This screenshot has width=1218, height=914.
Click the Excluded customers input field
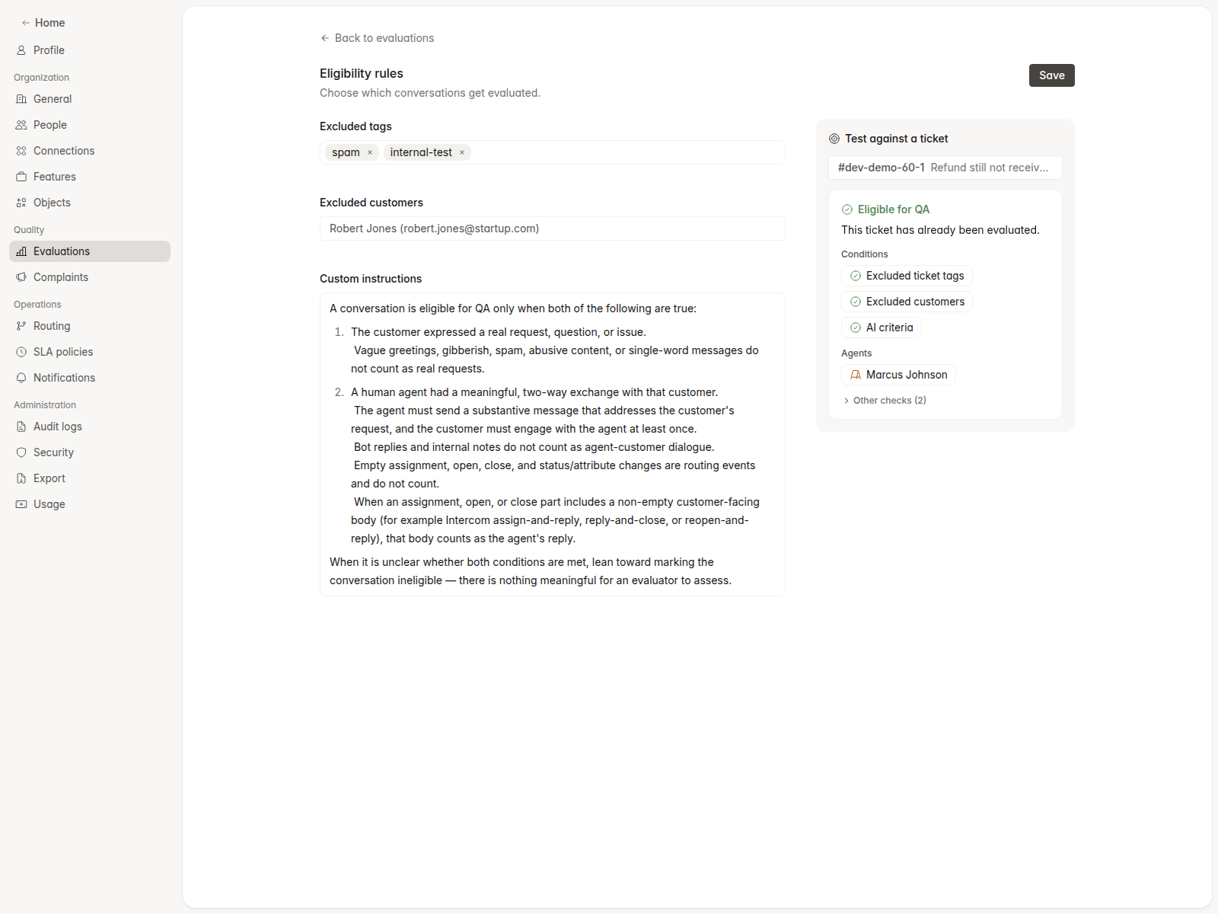click(x=553, y=228)
